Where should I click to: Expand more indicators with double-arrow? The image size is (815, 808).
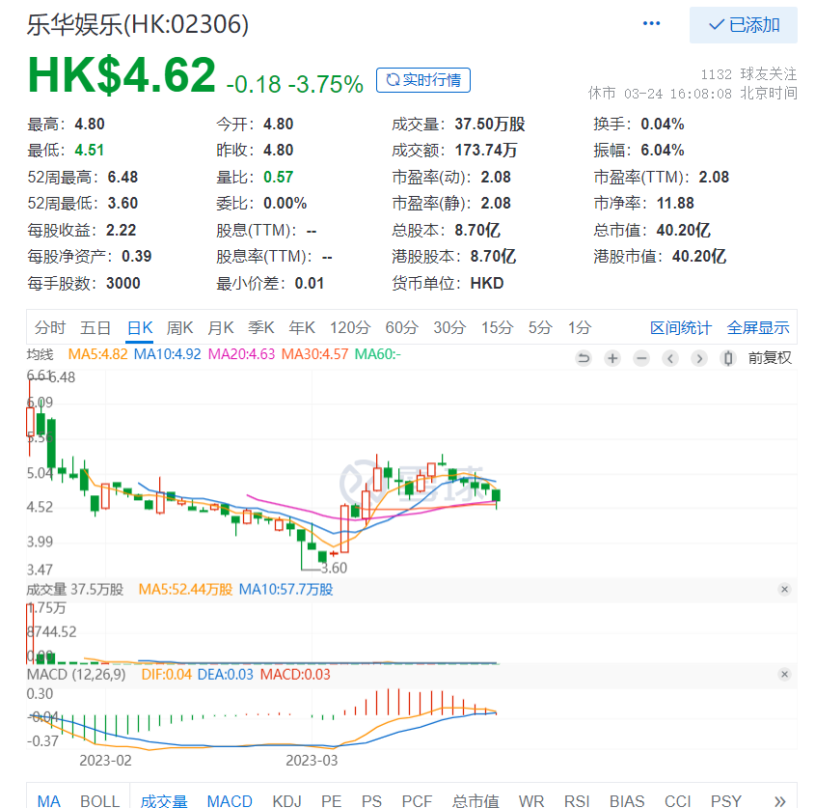click(779, 800)
